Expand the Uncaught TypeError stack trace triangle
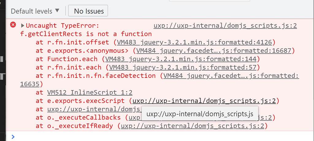This screenshot has width=314, height=141. (x=23, y=26)
